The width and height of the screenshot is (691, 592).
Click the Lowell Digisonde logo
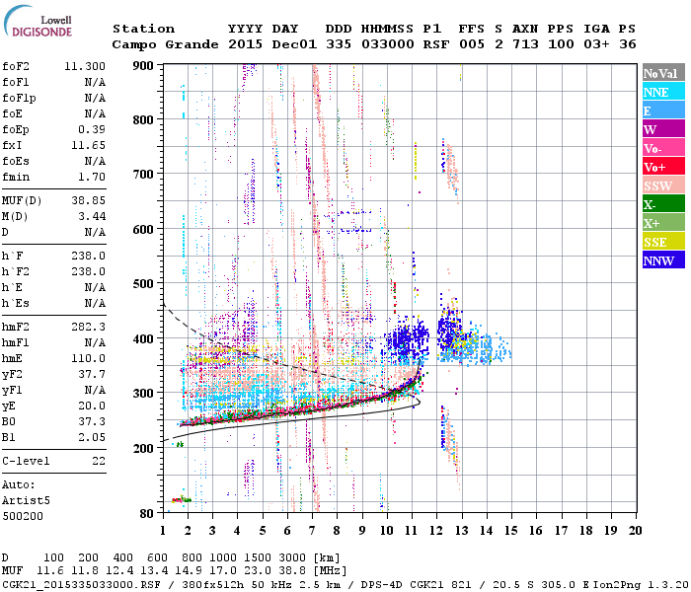[38, 22]
